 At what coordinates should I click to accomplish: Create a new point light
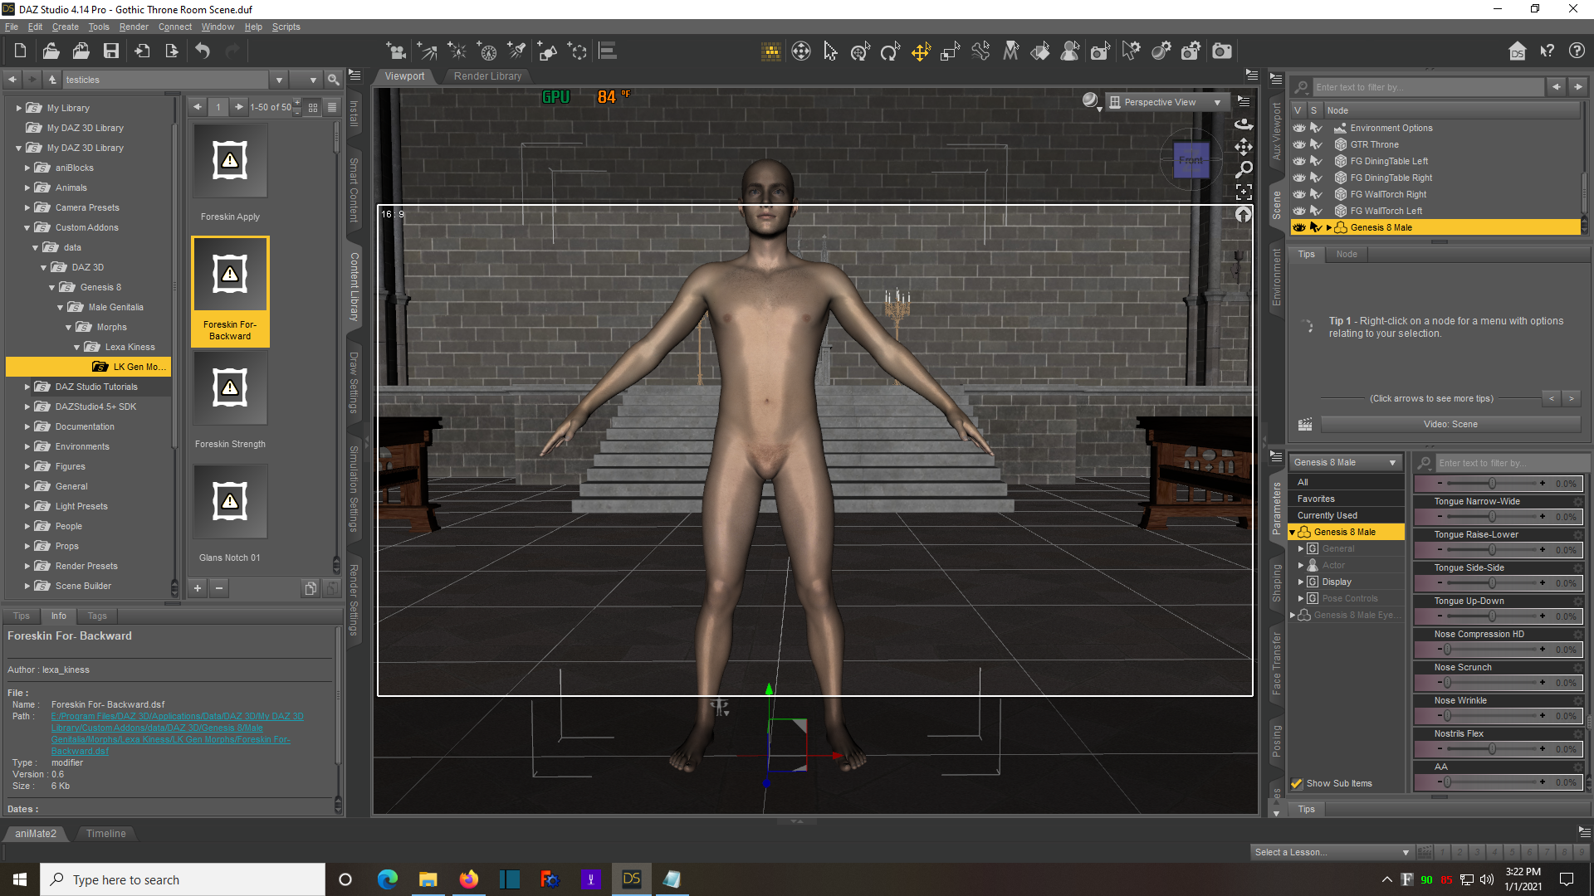click(x=457, y=52)
